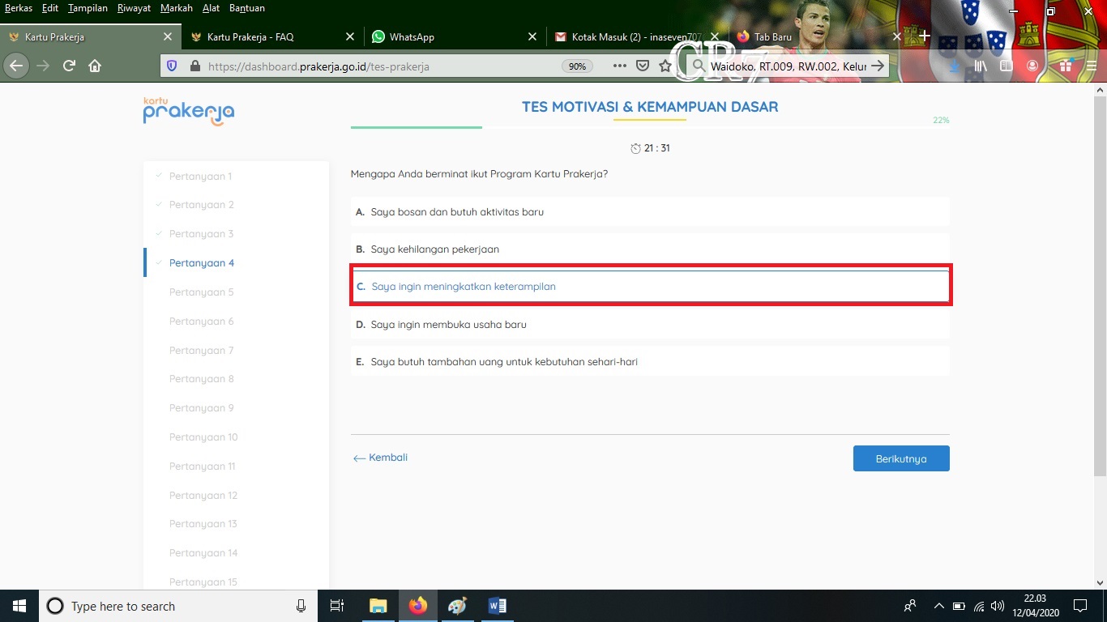Click the browser forward arrow

pyautogui.click(x=43, y=66)
